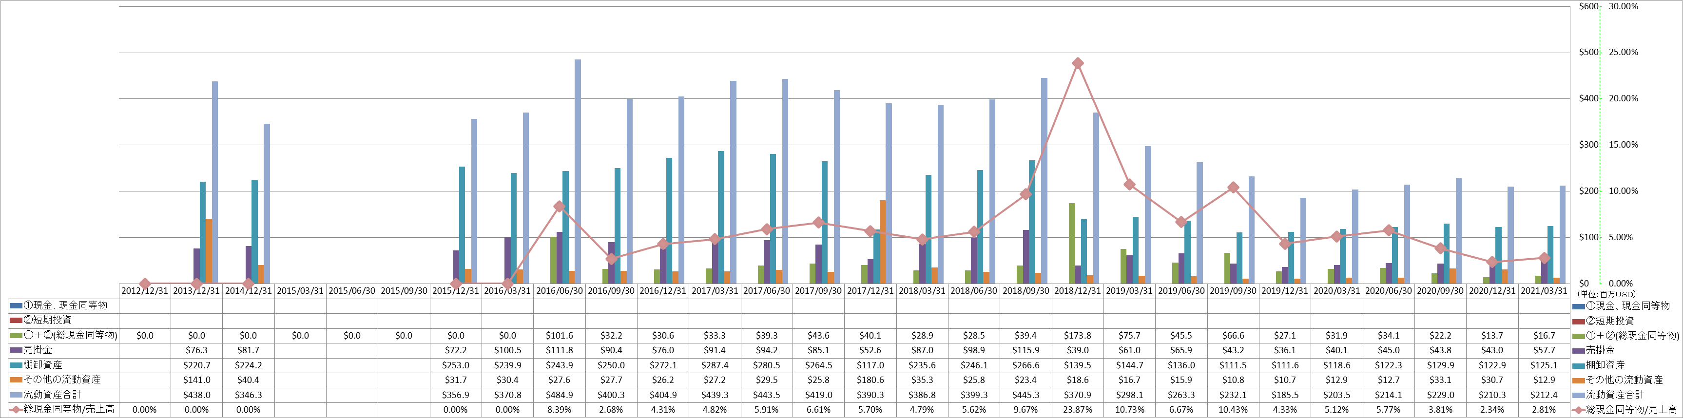
Task: Click the 2021/03/31 date axis label
Action: pyautogui.click(x=1544, y=291)
